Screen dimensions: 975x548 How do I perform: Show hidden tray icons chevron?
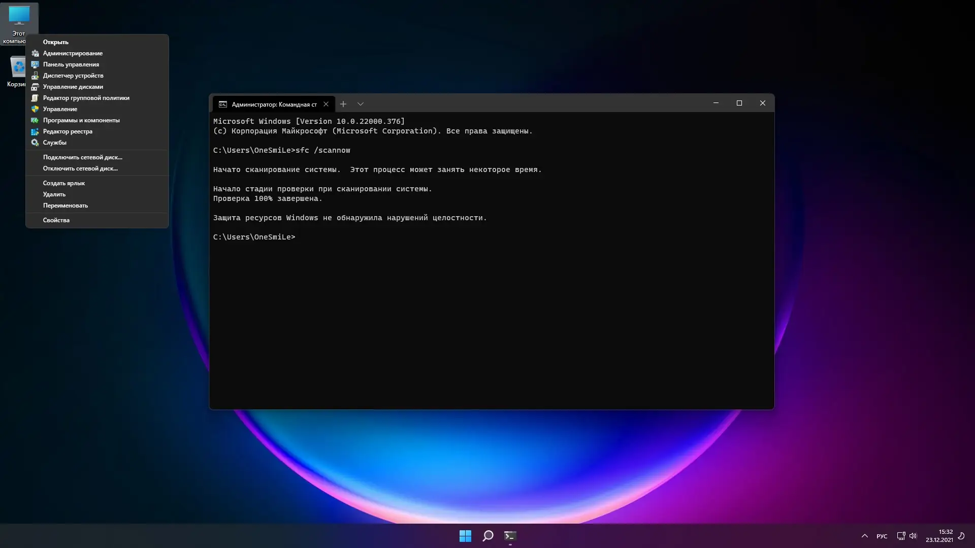[865, 536]
